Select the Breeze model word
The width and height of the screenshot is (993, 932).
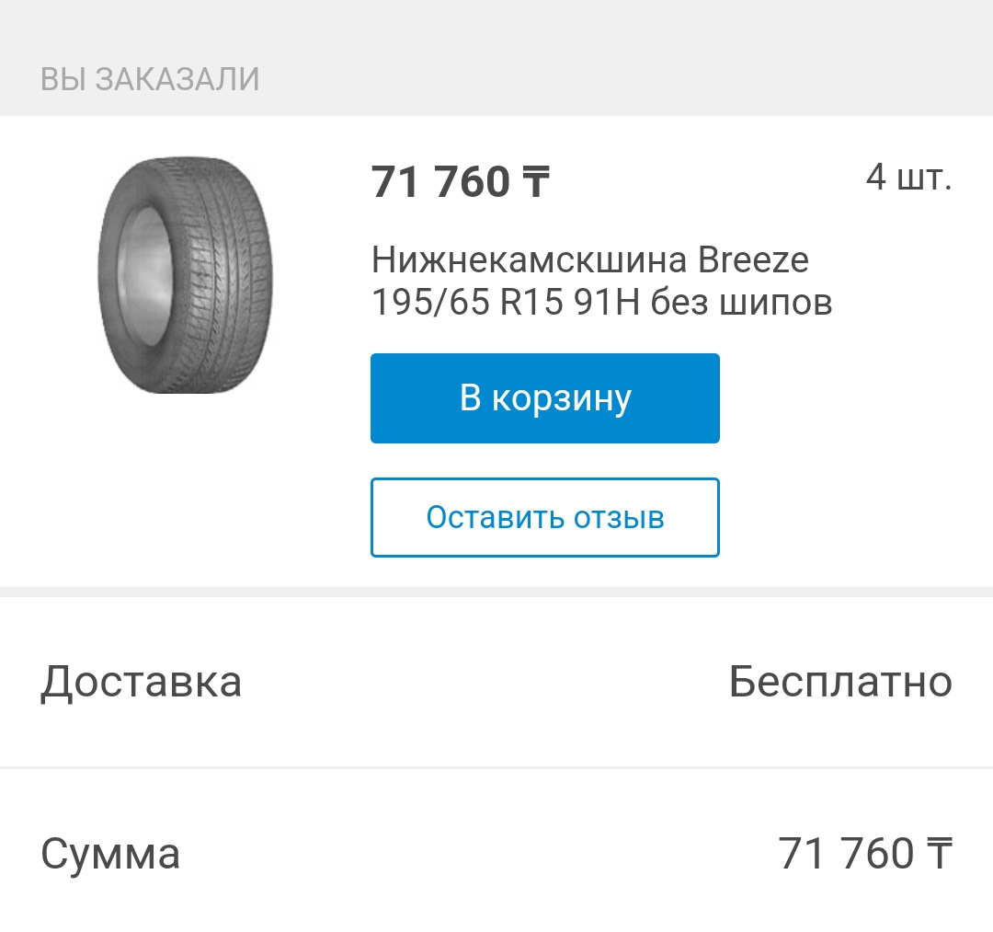click(753, 260)
